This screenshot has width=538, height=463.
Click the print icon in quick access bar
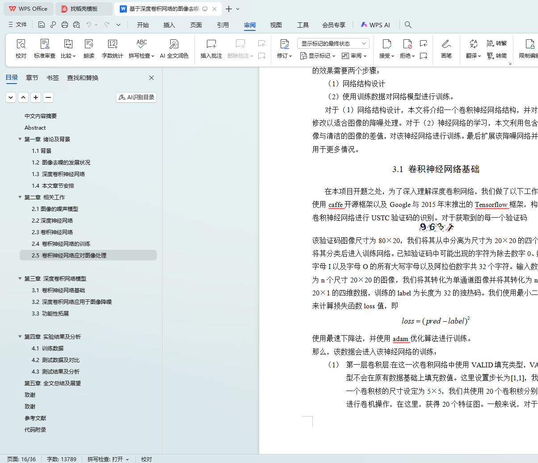(65, 25)
